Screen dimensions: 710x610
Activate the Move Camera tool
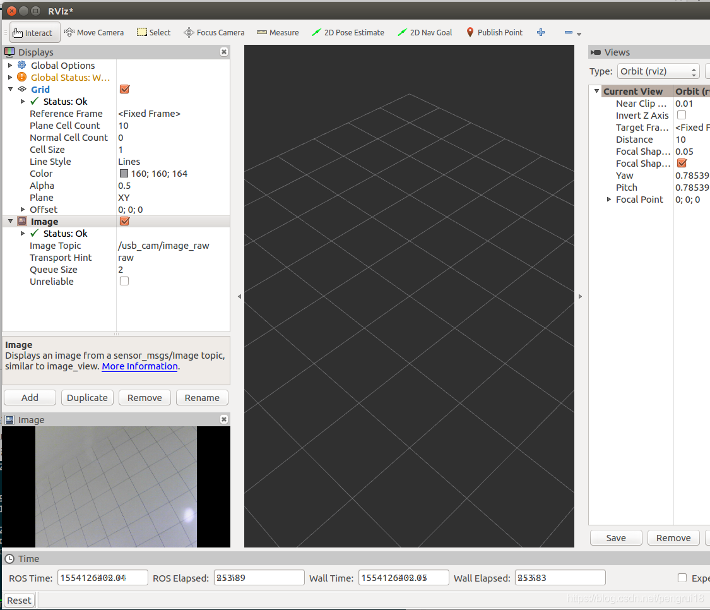click(x=94, y=33)
